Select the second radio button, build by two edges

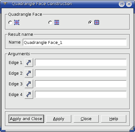pyautogui.click(x=50, y=23)
